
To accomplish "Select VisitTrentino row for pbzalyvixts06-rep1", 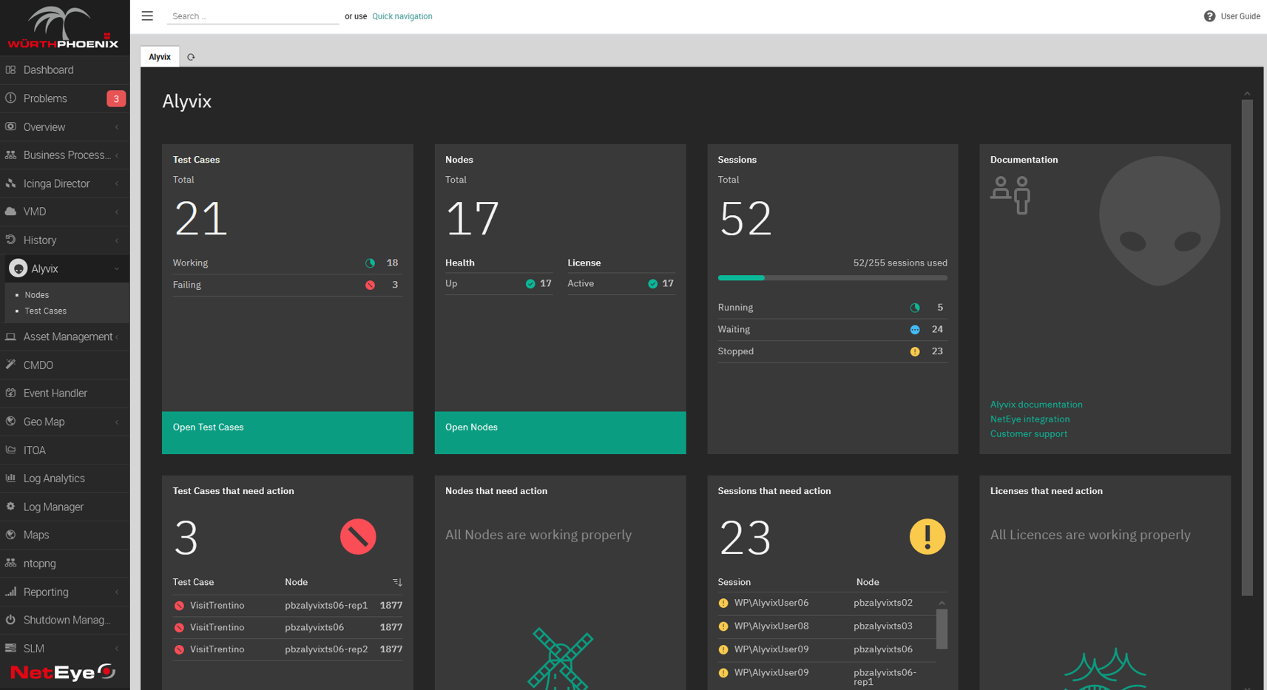I will click(288, 606).
